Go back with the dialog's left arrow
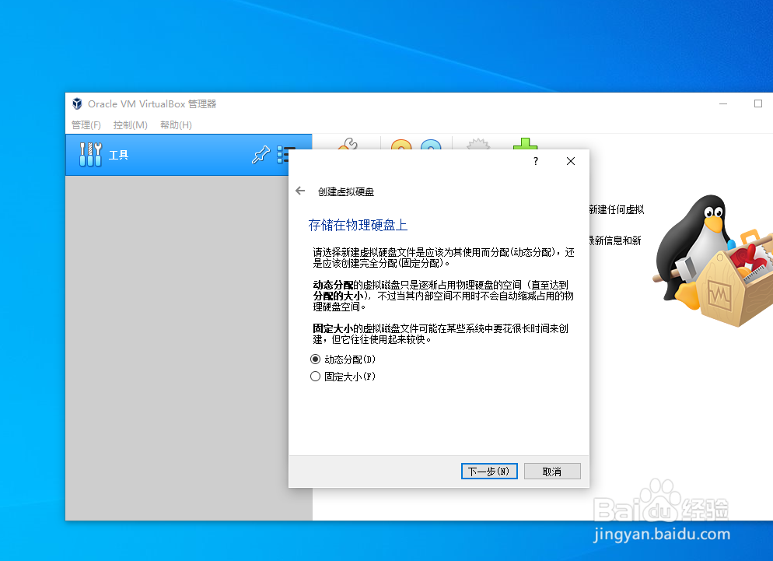Screen dimensions: 773x561 (x=300, y=191)
